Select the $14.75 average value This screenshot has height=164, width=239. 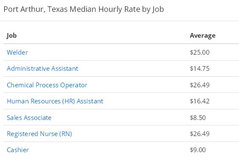coord(200,68)
